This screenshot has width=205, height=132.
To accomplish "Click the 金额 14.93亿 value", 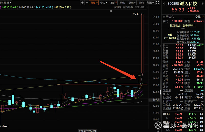I will pos(198,69).
